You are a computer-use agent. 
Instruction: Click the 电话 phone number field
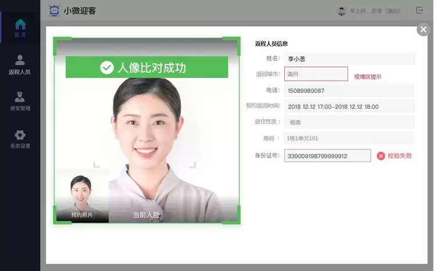pos(349,91)
